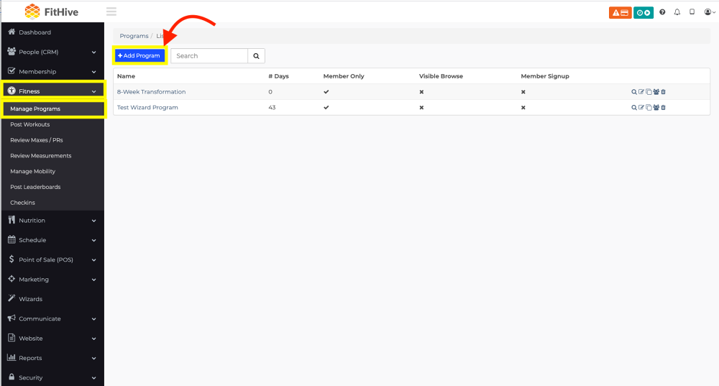This screenshot has width=719, height=386.
Task: Expand the Reports menu
Action: [52, 358]
